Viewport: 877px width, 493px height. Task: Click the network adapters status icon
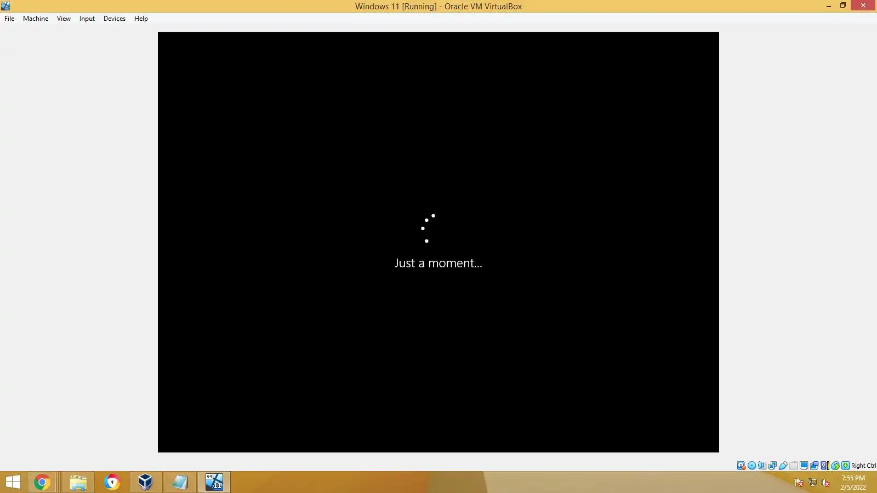[773, 466]
